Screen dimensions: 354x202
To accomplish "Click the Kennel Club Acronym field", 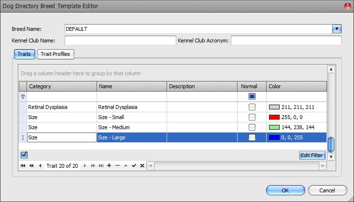I will (286, 40).
